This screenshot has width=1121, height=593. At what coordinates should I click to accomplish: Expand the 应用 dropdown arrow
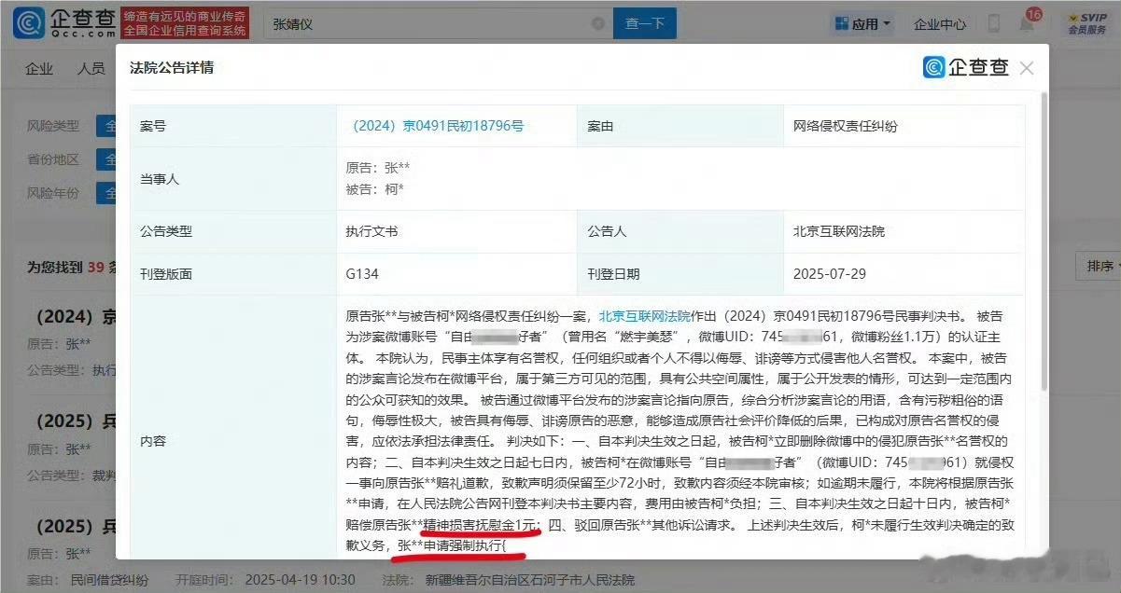pos(886,23)
